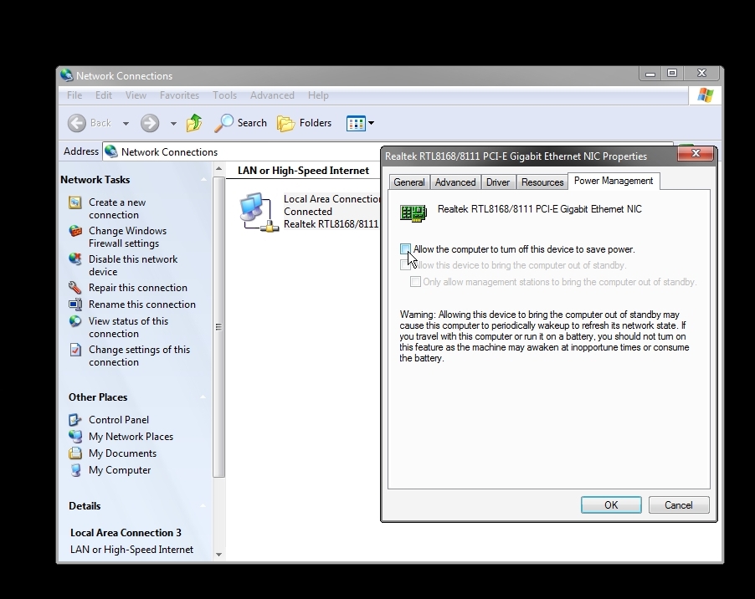The image size is (755, 599).
Task: Click Disable this network device icon
Action: (75, 259)
